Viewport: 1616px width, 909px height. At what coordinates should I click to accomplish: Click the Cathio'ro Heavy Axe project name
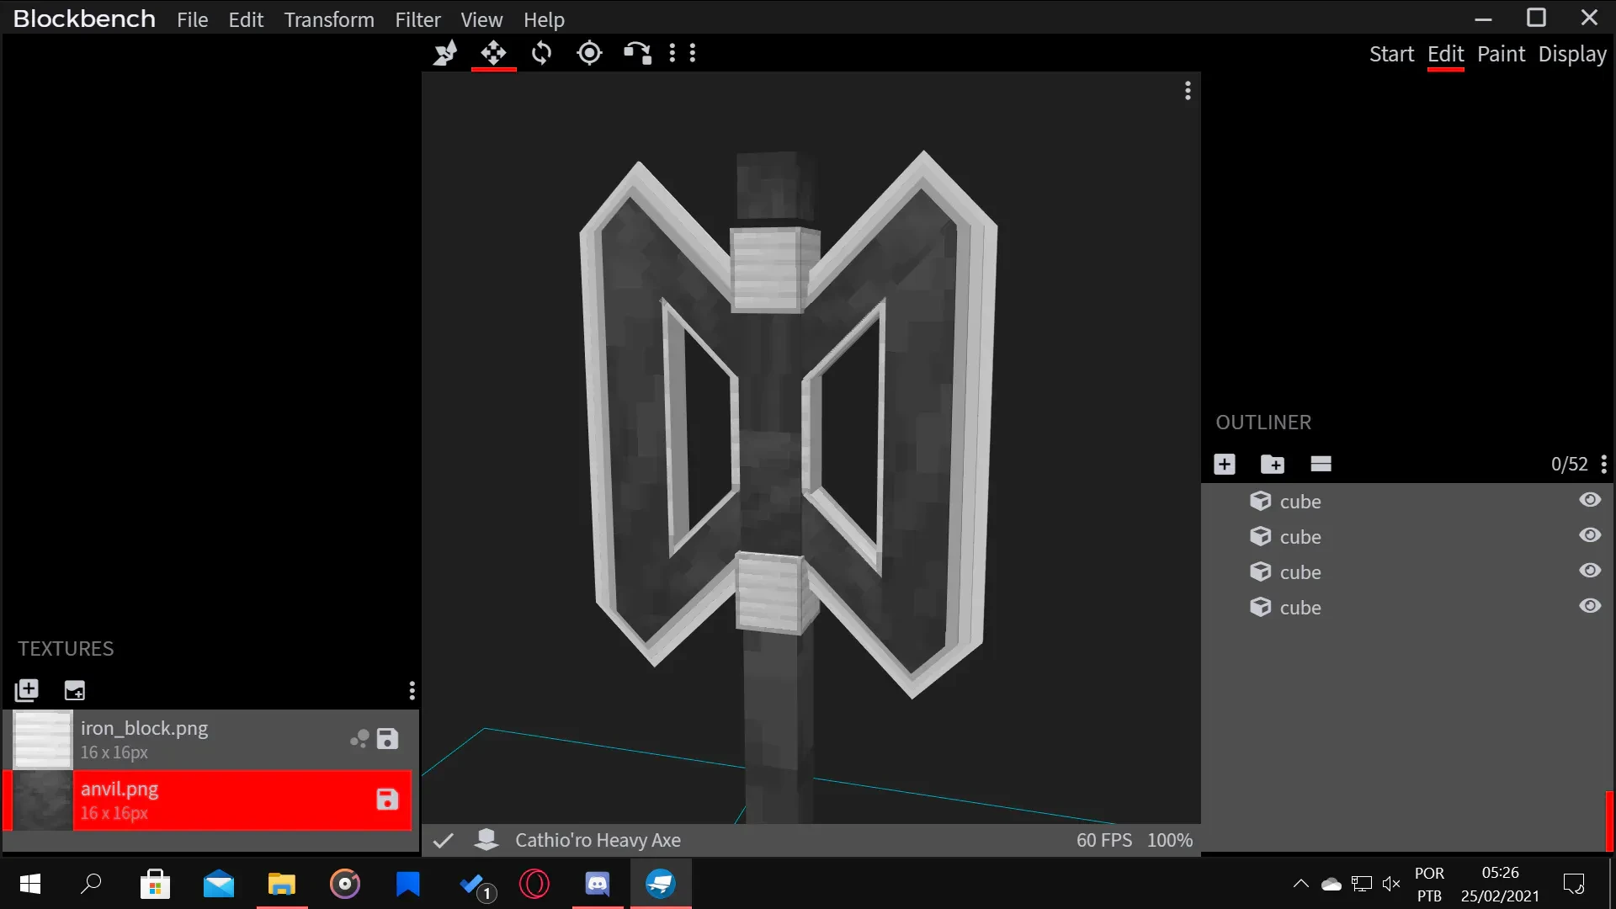click(598, 840)
